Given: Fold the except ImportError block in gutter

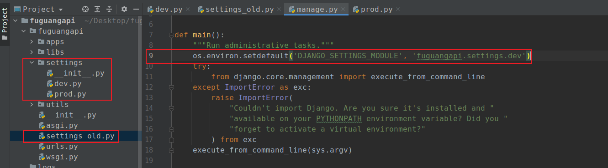Looking at the screenshot, I should pyautogui.click(x=171, y=87).
